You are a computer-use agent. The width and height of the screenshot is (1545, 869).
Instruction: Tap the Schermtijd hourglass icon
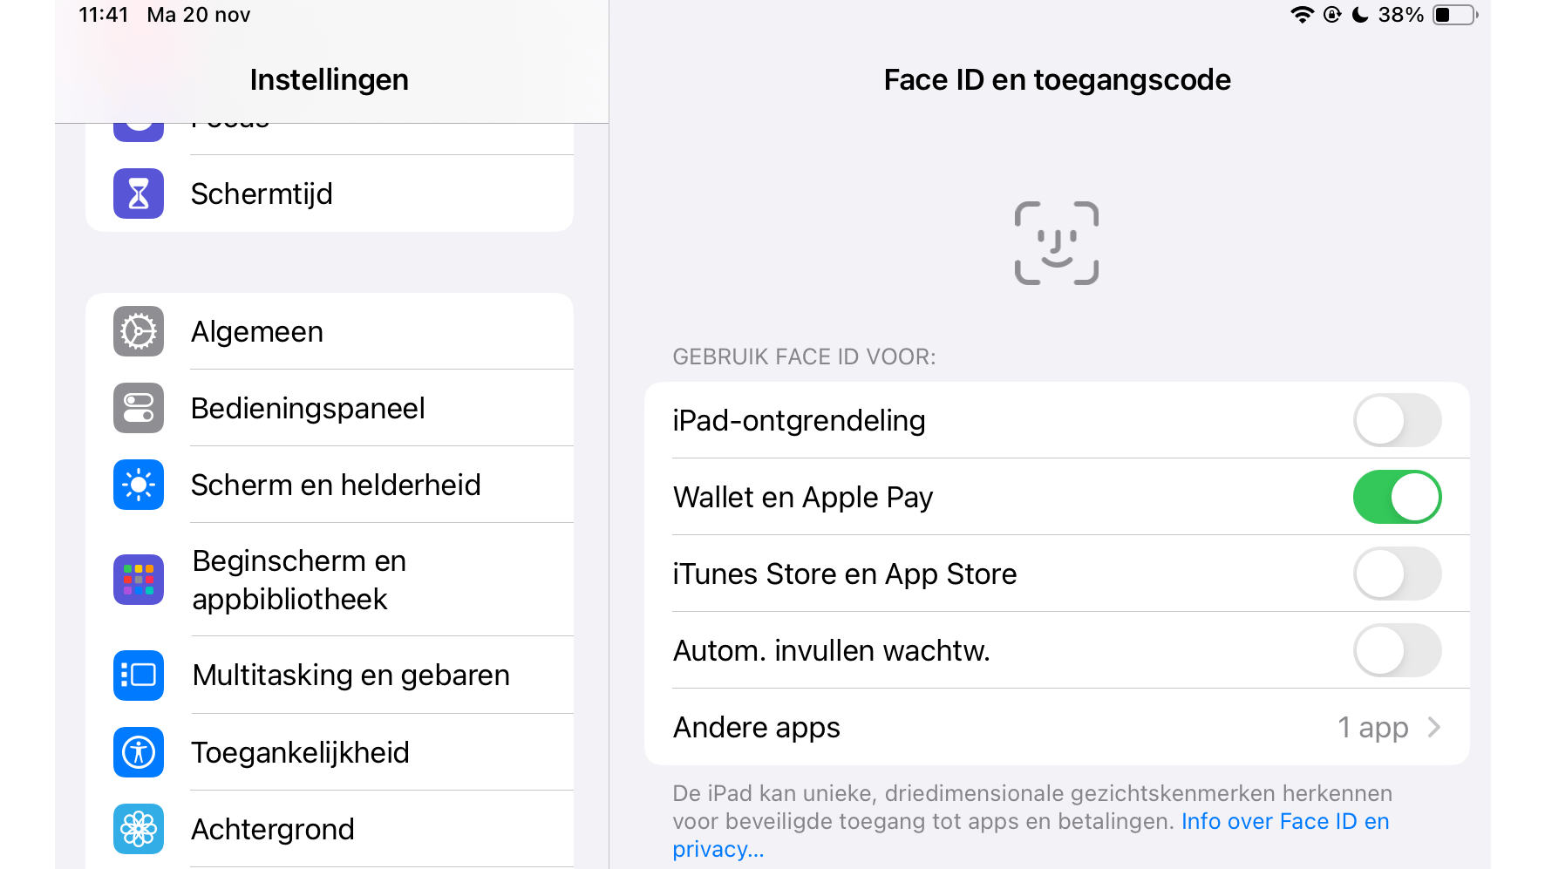tap(139, 193)
